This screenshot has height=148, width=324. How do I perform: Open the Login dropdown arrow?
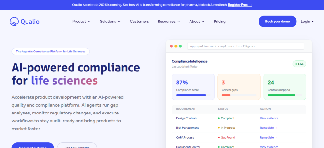312,22
